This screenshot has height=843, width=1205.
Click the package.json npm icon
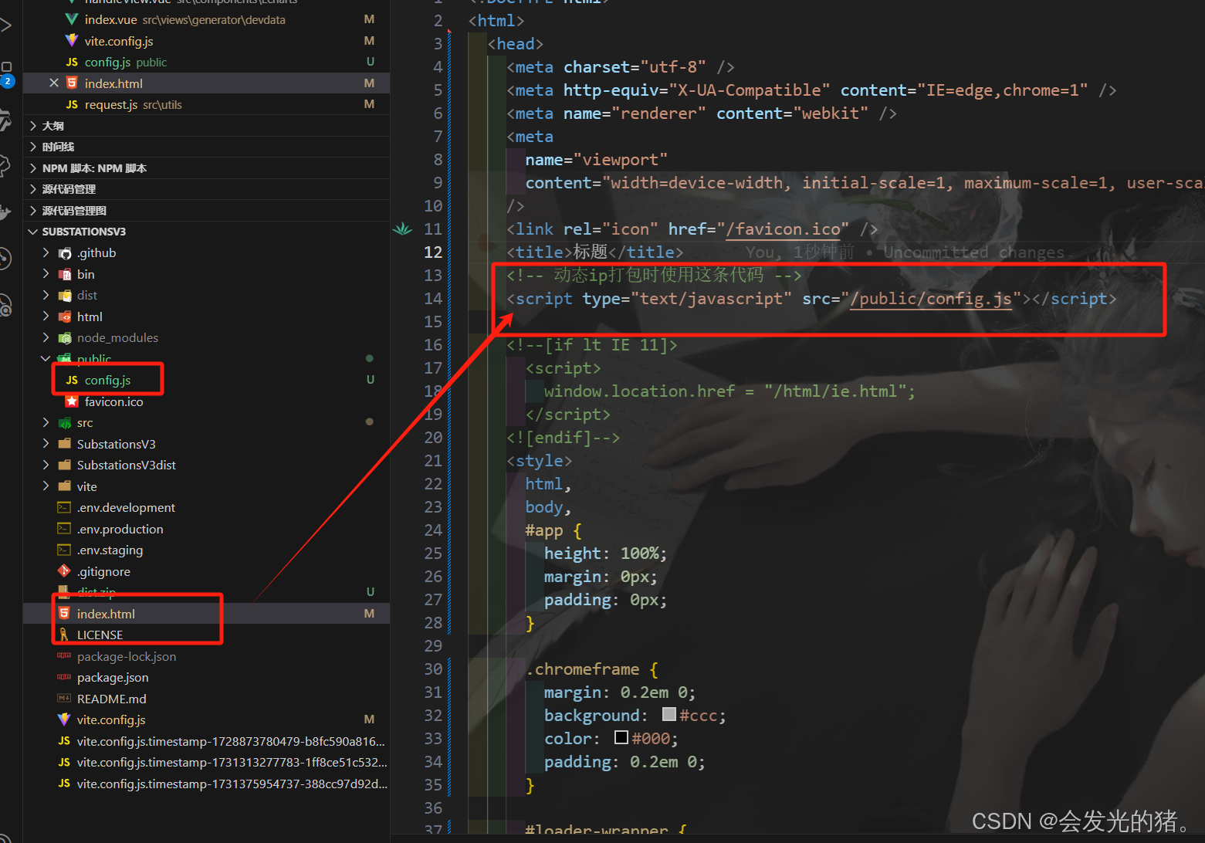tap(64, 677)
